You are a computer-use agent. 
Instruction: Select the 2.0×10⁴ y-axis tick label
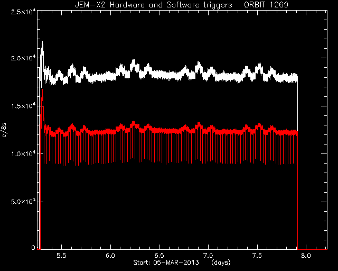(23, 58)
